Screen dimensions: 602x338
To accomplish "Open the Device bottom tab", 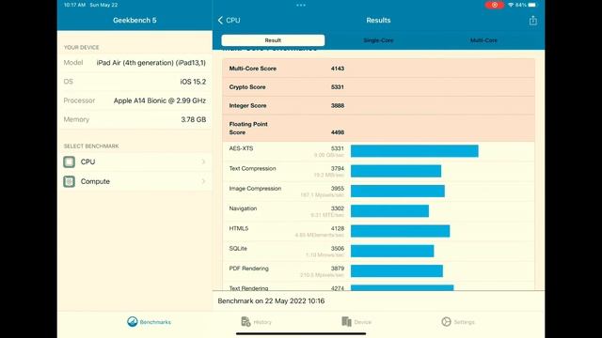I will click(356, 322).
